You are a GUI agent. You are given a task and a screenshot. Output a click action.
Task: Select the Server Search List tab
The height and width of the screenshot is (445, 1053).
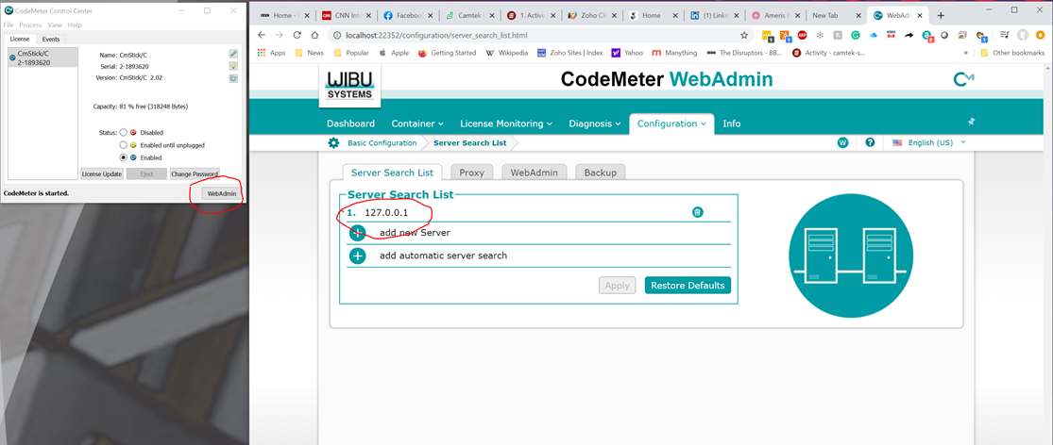392,173
